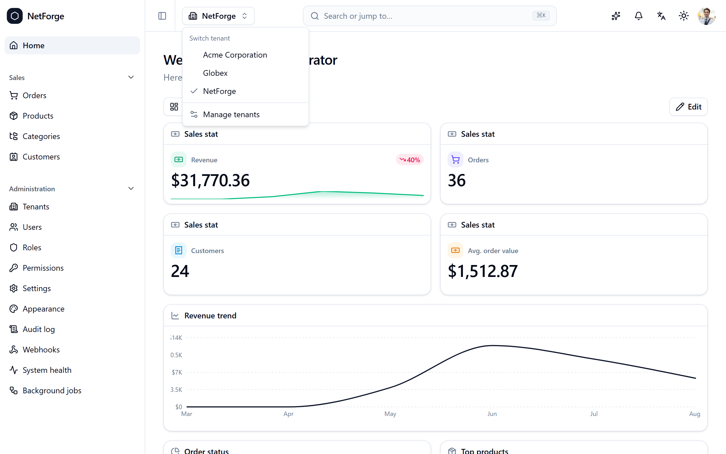Click the Products box icon in sidebar
The width and height of the screenshot is (726, 454).
(x=14, y=116)
